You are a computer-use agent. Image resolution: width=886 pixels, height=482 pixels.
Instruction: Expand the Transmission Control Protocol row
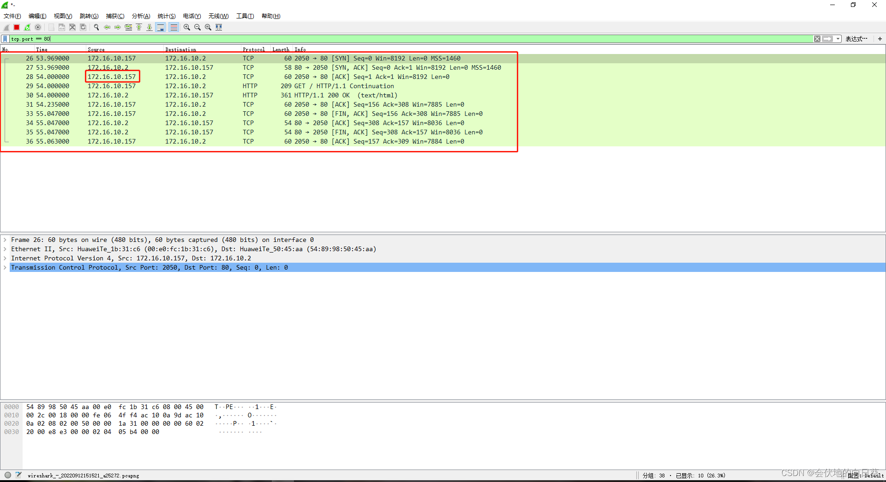point(5,268)
